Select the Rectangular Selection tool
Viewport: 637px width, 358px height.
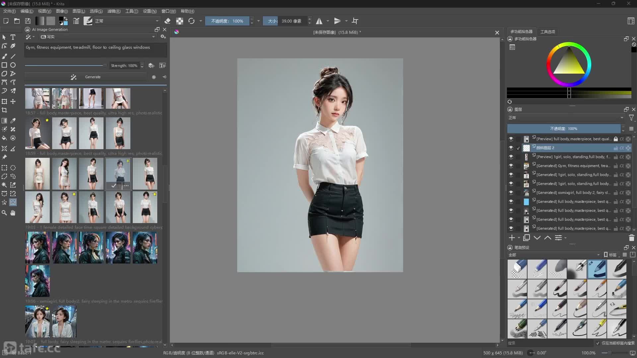[x=4, y=168]
